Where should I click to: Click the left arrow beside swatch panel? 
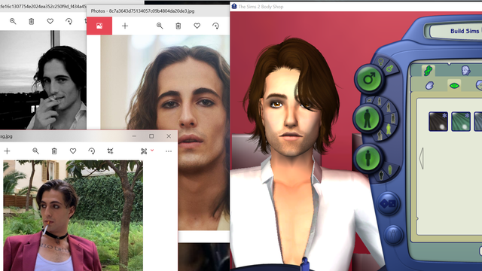421,158
